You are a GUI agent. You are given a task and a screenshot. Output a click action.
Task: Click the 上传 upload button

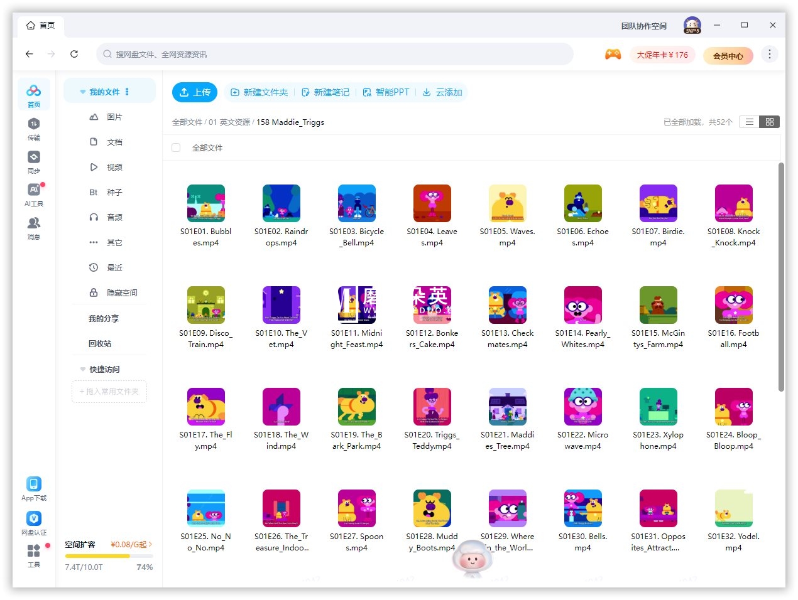[195, 92]
